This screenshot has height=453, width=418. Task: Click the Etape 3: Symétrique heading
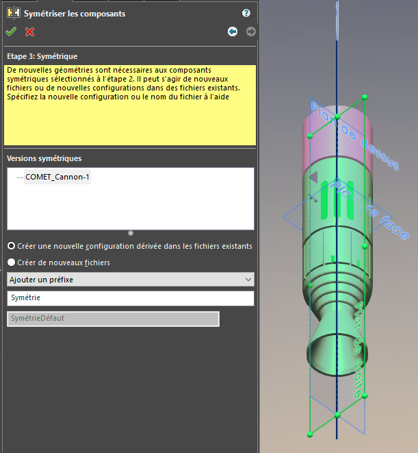click(x=42, y=56)
